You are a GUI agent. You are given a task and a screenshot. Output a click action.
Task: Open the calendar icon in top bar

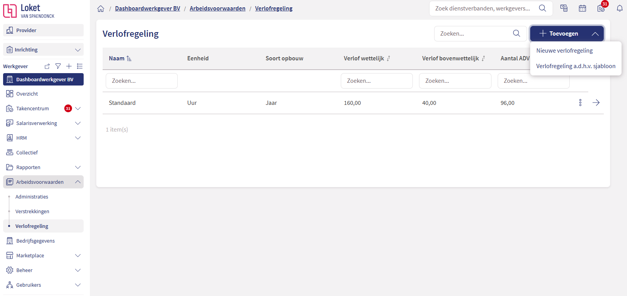coord(582,9)
